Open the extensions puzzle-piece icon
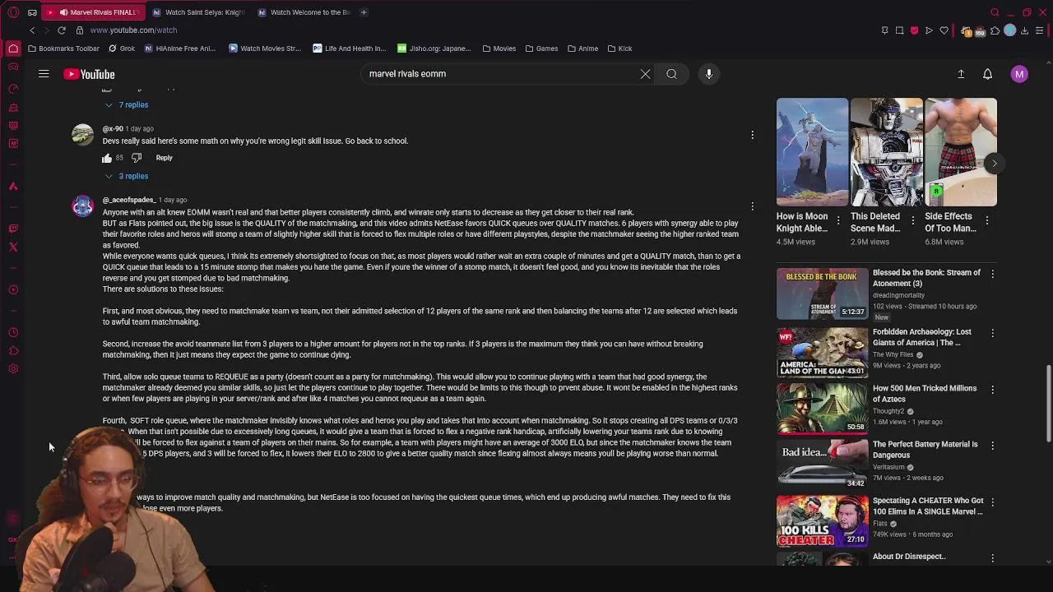Screen dimensions: 1053x592 pyautogui.click(x=995, y=30)
